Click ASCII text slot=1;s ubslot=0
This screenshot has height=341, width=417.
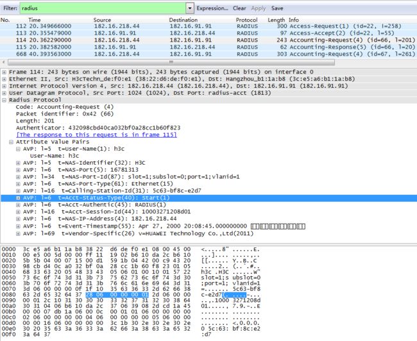coord(231,278)
